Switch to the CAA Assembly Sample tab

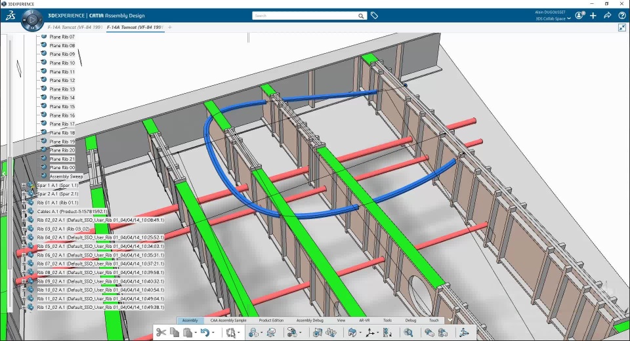coord(228,320)
